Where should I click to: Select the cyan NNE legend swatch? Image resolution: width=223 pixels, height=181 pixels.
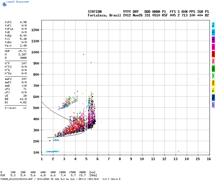click(213, 25)
